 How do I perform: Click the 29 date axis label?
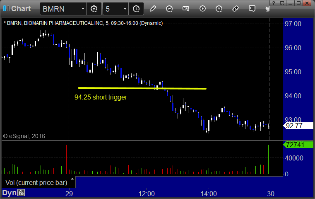click(69, 194)
